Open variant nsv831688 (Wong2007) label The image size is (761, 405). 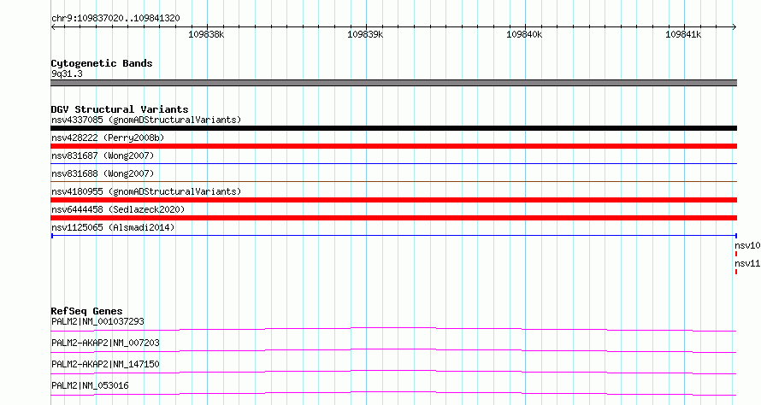pyautogui.click(x=103, y=173)
